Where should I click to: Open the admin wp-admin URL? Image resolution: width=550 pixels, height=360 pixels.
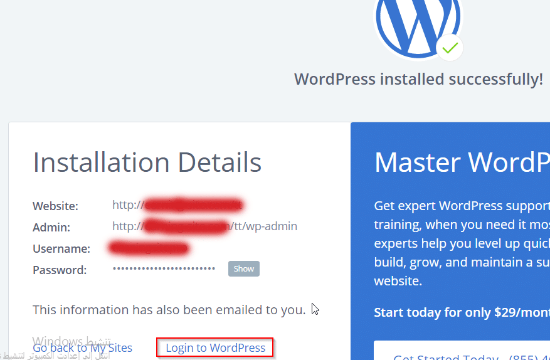(x=204, y=226)
